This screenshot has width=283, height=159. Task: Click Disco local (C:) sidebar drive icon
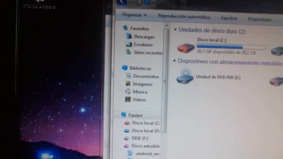127,123
